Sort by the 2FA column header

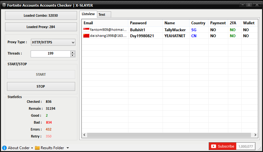pyautogui.click(x=235, y=23)
